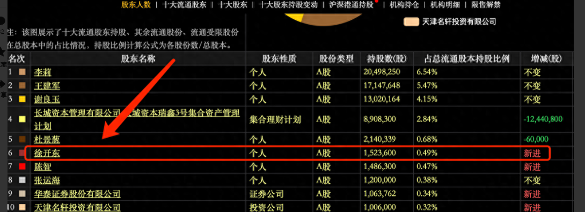Click the 5.47% ratio cell
Screen dimensions: 585x212
click(427, 86)
